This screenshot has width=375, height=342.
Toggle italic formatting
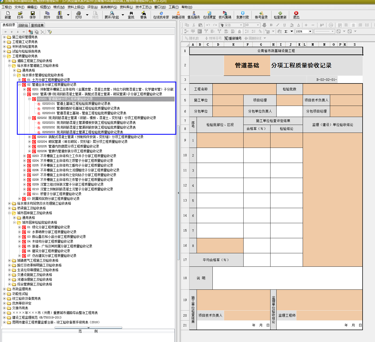[x=278, y=25]
